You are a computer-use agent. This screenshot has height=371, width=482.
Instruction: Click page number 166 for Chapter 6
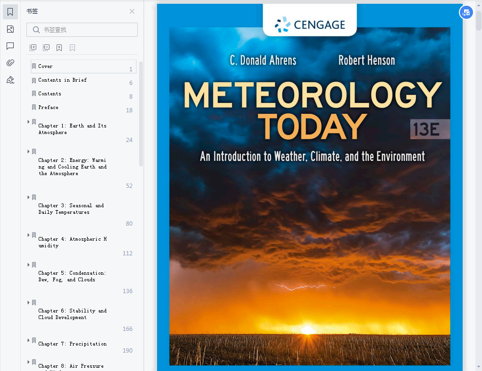tap(127, 329)
